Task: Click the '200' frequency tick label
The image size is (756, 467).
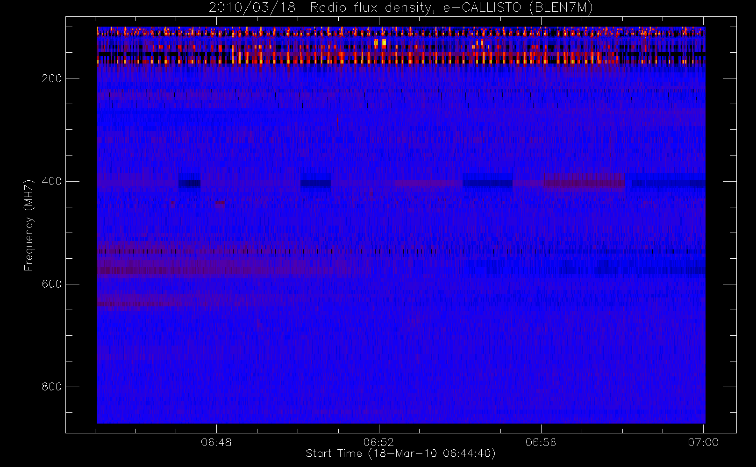Action: click(x=51, y=78)
